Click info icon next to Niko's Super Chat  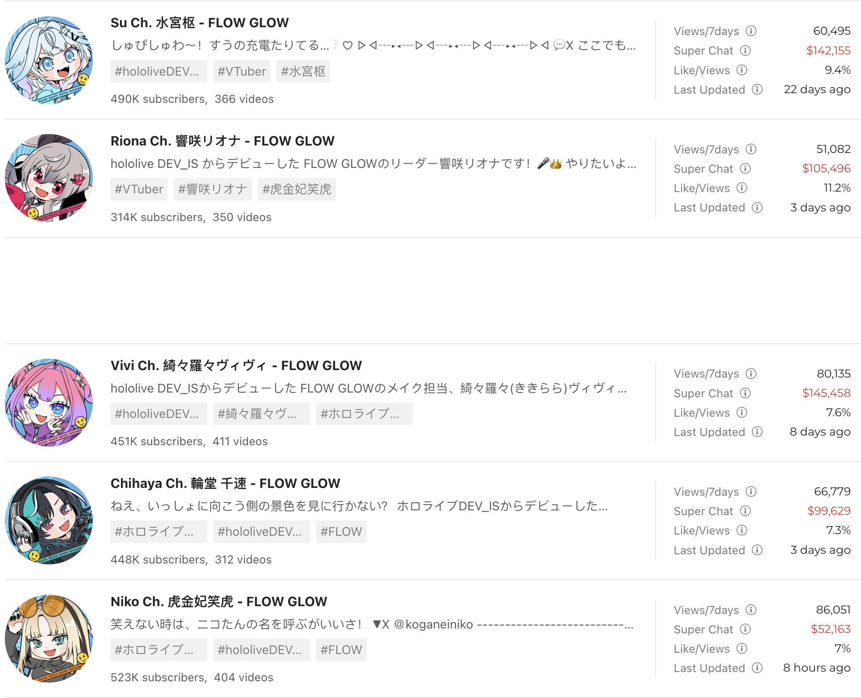pyautogui.click(x=745, y=629)
